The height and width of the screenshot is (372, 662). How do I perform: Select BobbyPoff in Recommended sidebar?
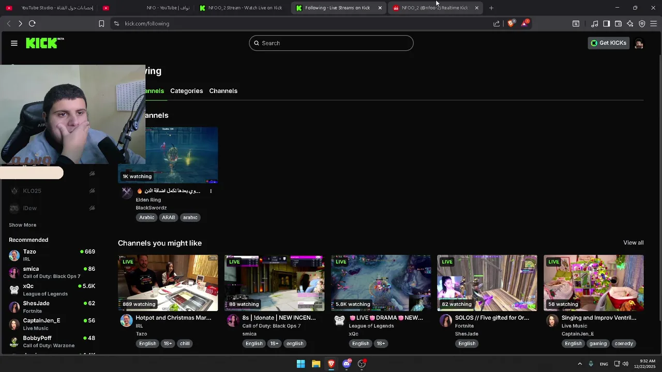coord(52,342)
